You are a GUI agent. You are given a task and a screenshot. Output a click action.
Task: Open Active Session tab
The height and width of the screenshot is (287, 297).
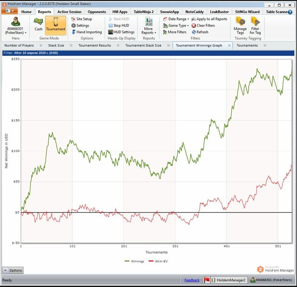click(x=69, y=12)
